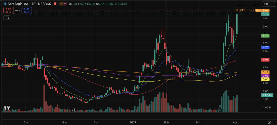This screenshot has width=277, height=125.
Task: Open TradingView logo in chart corner
Action: [x=7, y=108]
